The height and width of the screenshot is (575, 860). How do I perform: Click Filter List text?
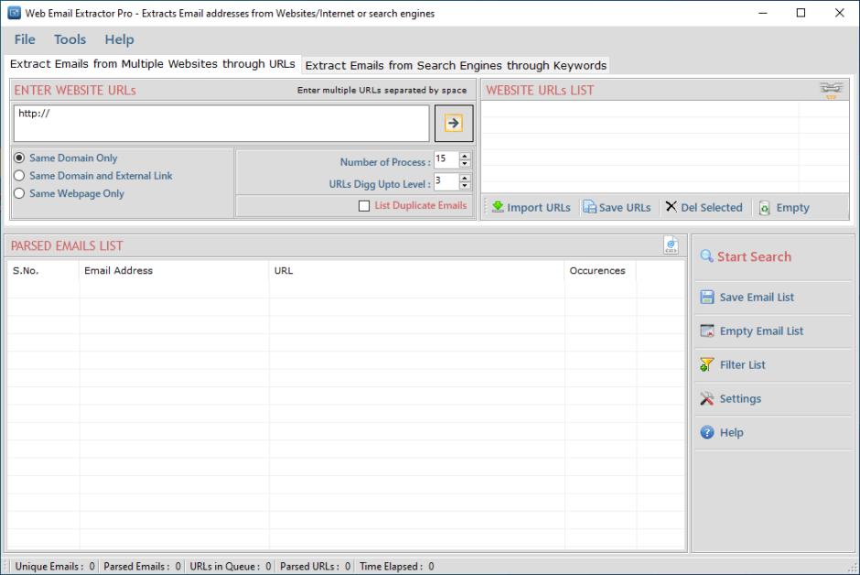point(742,364)
